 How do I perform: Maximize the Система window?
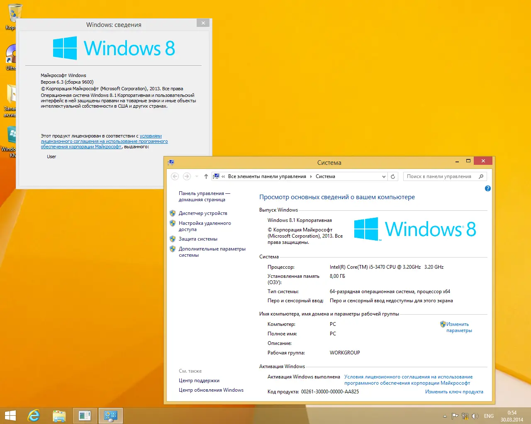coord(468,161)
